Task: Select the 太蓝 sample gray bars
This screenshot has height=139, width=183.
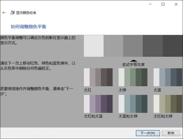Action: coord(168,77)
